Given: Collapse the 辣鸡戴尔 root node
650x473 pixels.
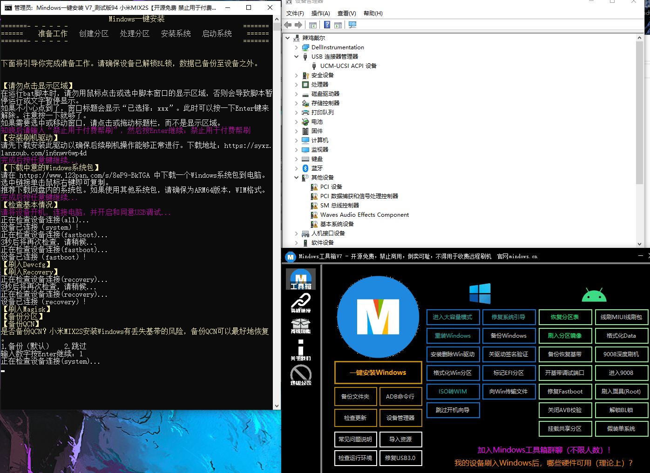Looking at the screenshot, I should [x=288, y=38].
